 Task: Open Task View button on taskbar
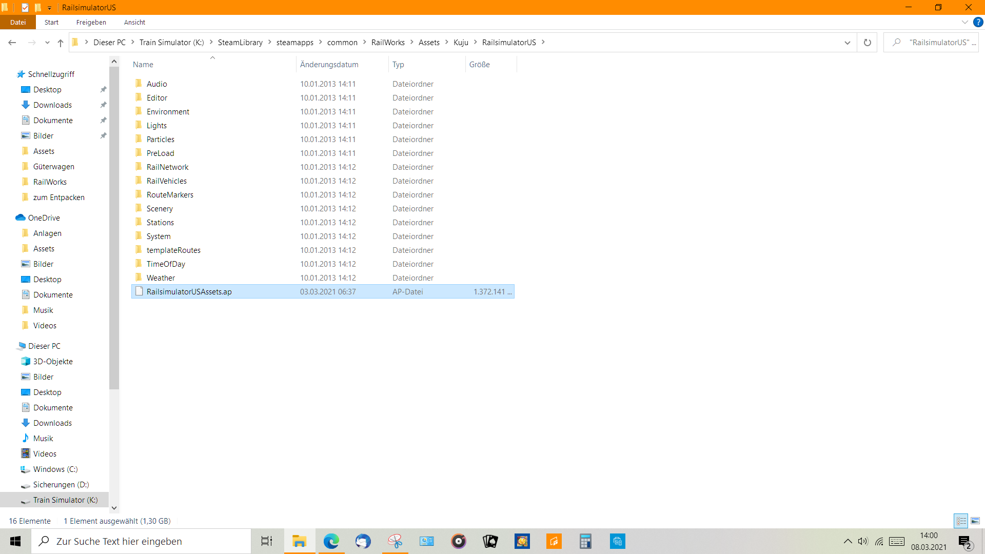click(x=267, y=541)
